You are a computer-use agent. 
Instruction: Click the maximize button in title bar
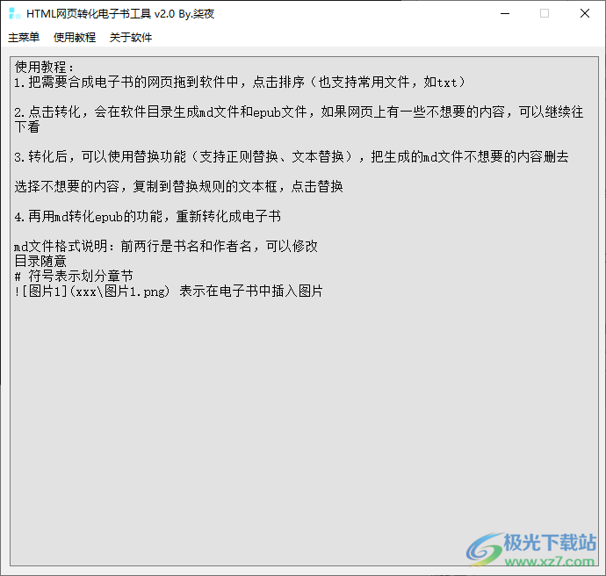click(545, 13)
